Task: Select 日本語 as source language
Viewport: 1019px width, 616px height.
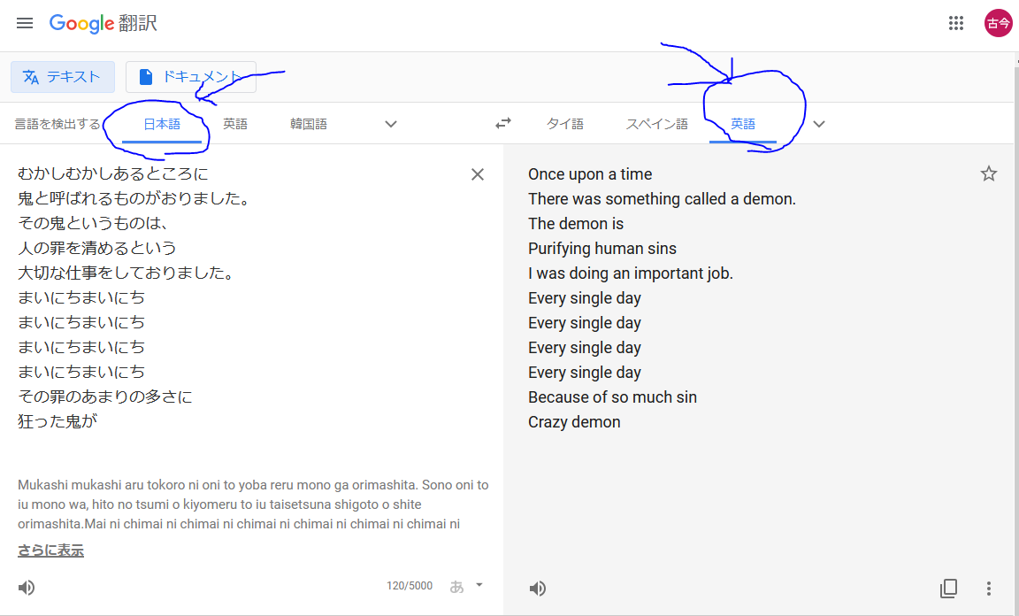Action: [x=162, y=124]
